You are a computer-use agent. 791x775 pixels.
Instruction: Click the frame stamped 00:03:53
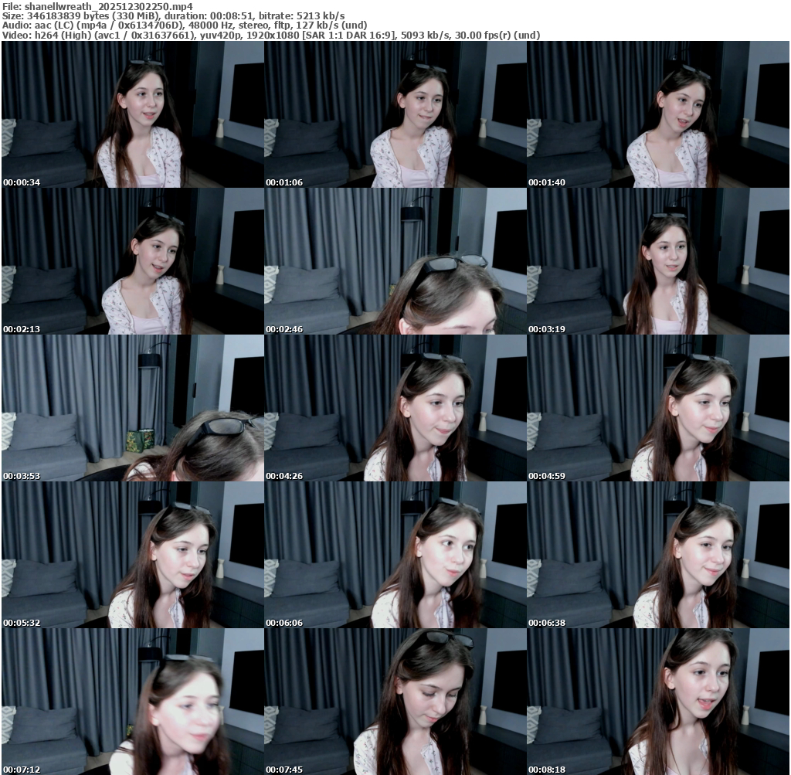pos(132,408)
